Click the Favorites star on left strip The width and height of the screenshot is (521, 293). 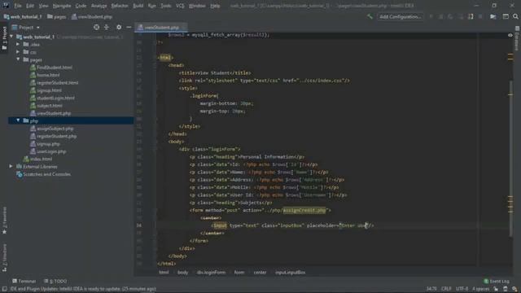click(x=4, y=232)
